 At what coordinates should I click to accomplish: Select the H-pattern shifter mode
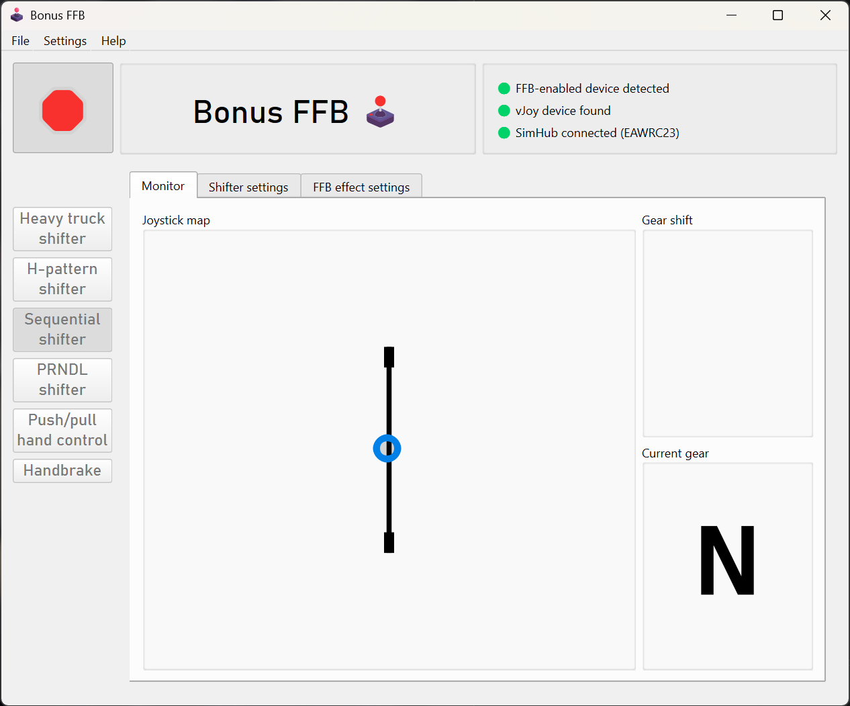(x=62, y=279)
